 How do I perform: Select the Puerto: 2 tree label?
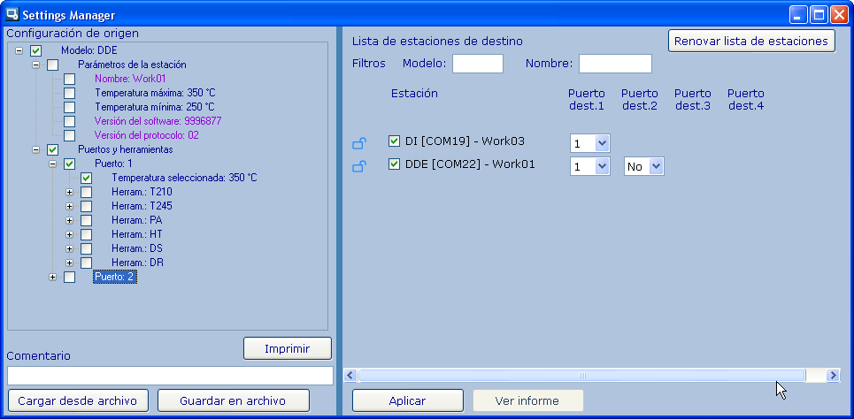(x=115, y=277)
